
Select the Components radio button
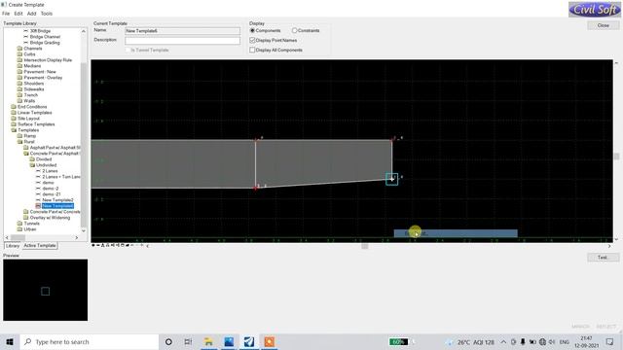252,30
